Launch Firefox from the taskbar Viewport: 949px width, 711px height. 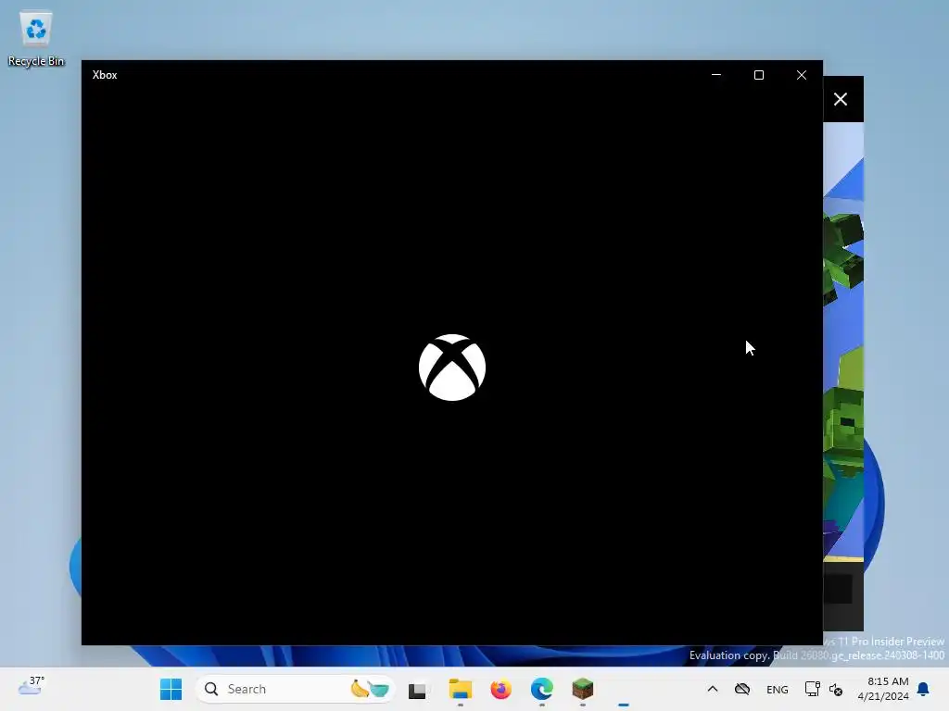tap(501, 689)
